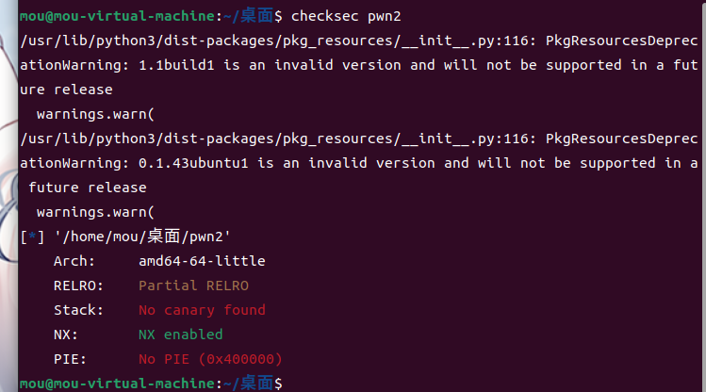Click the "RELRO:" label
The width and height of the screenshot is (706, 392).
coord(78,286)
